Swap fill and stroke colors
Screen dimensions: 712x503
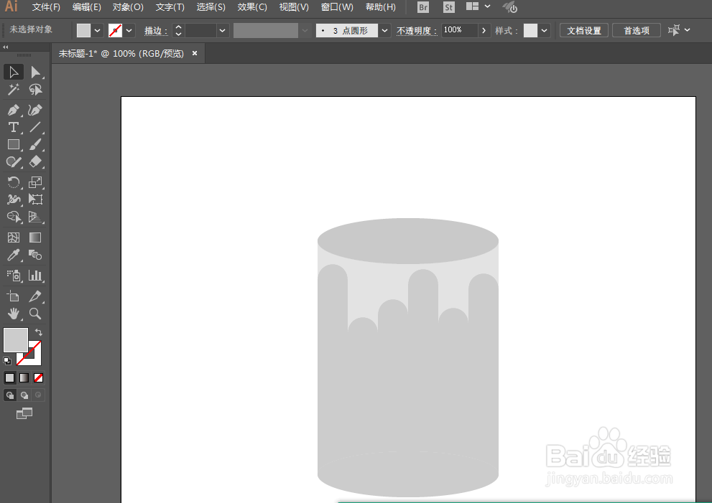[38, 332]
